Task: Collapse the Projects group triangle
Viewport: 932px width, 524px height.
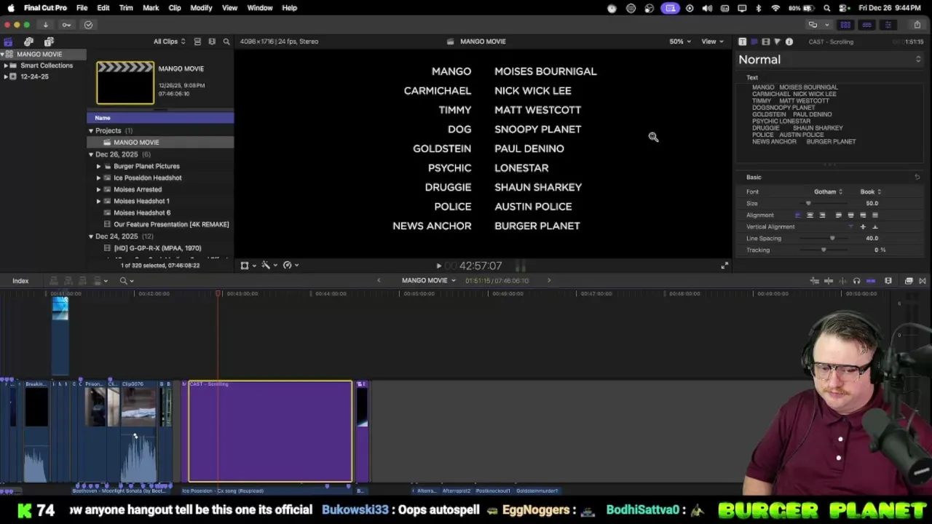Action: pyautogui.click(x=91, y=131)
